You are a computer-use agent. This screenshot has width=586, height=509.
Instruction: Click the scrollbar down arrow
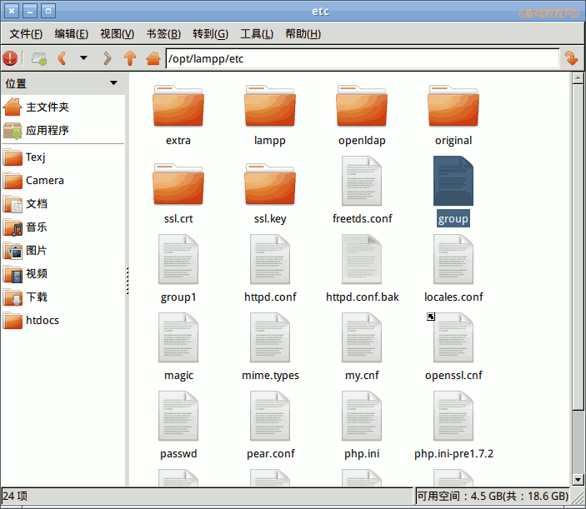coord(578,480)
